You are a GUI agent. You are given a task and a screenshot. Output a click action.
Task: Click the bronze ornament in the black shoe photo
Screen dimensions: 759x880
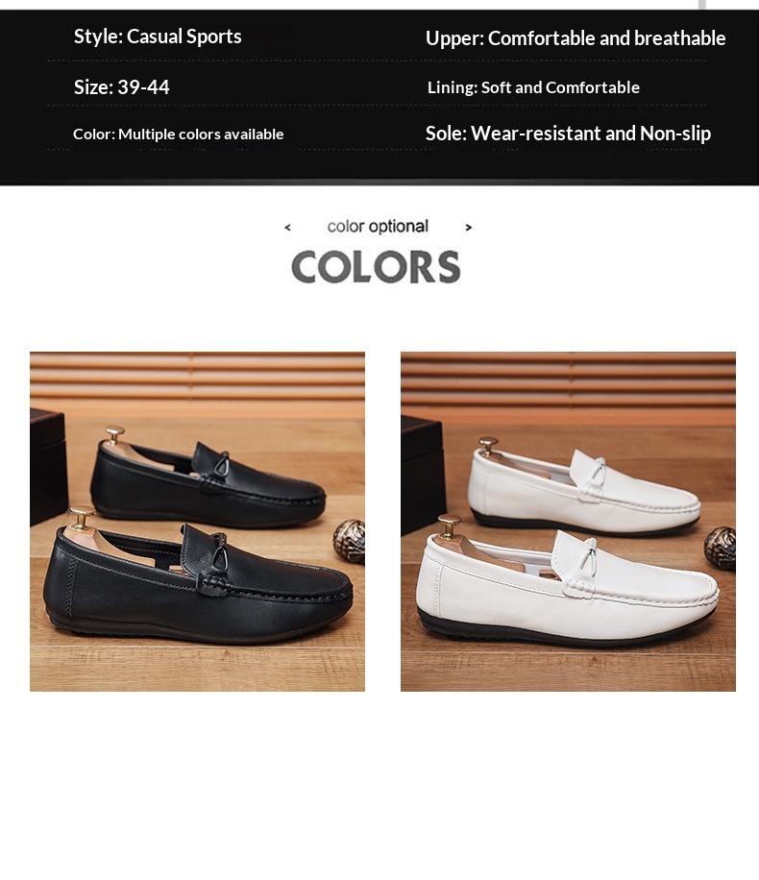click(349, 541)
